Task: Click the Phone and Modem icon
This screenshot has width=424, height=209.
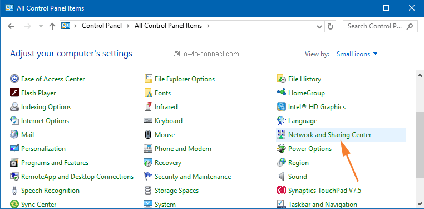Action: pos(148,149)
